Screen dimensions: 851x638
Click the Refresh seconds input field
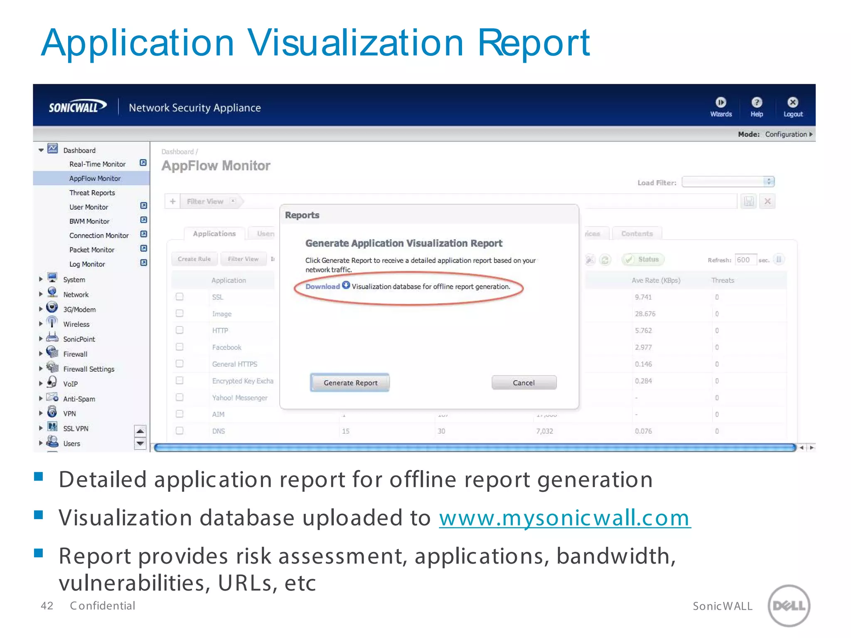(745, 260)
